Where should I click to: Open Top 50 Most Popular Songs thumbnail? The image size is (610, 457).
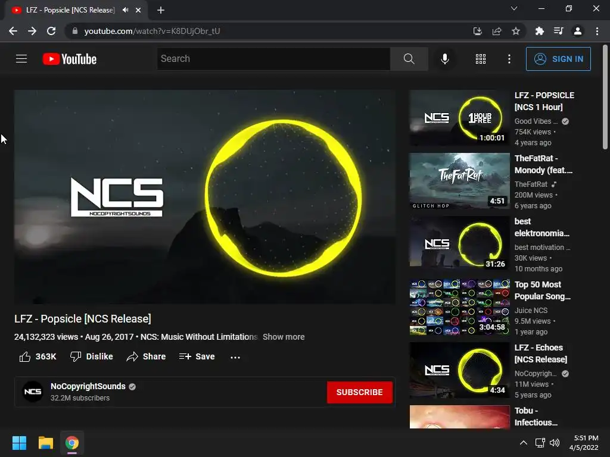pos(459,307)
